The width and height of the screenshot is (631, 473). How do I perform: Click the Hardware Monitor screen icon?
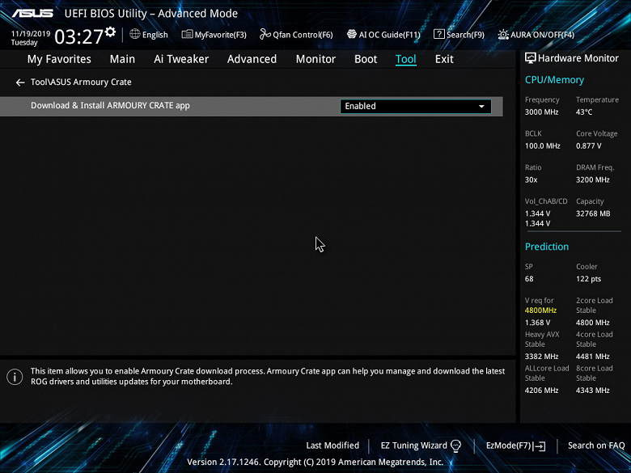(531, 58)
